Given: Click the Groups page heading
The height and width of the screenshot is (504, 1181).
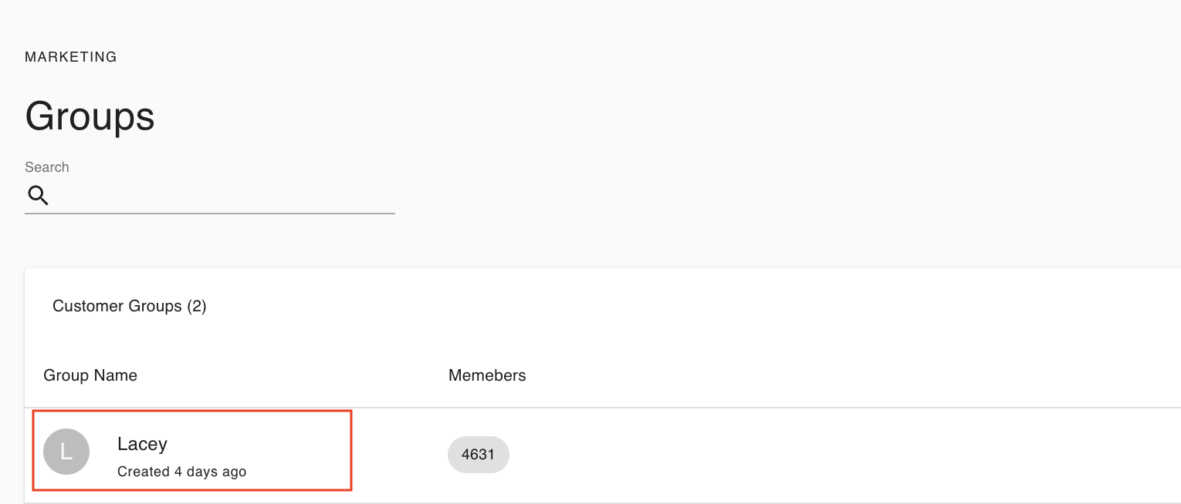Looking at the screenshot, I should [x=90, y=116].
